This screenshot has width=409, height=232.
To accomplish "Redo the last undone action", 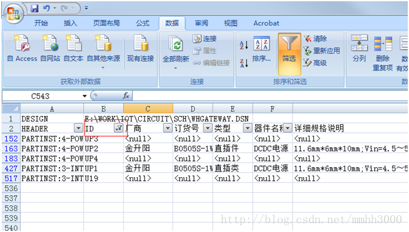I will [x=64, y=9].
